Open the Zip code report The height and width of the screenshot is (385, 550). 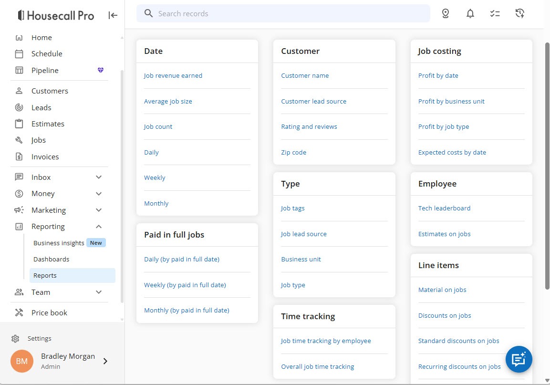[x=293, y=152]
